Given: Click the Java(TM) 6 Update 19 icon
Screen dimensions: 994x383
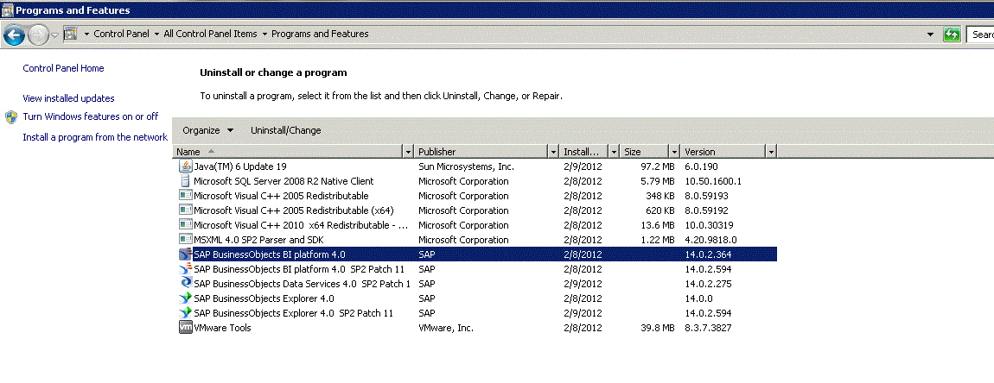Looking at the screenshot, I should pyautogui.click(x=184, y=166).
